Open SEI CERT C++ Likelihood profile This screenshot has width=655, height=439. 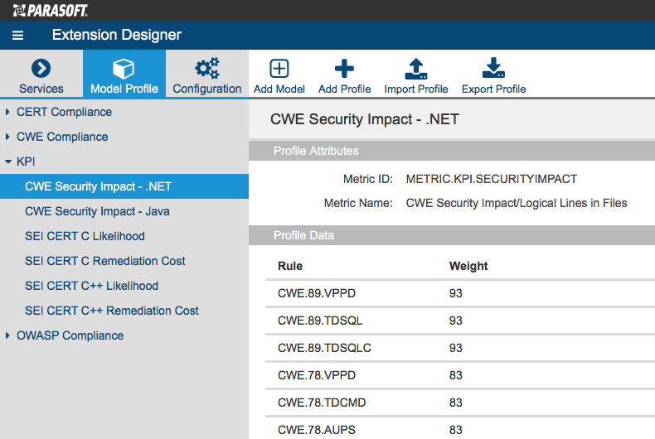(91, 286)
